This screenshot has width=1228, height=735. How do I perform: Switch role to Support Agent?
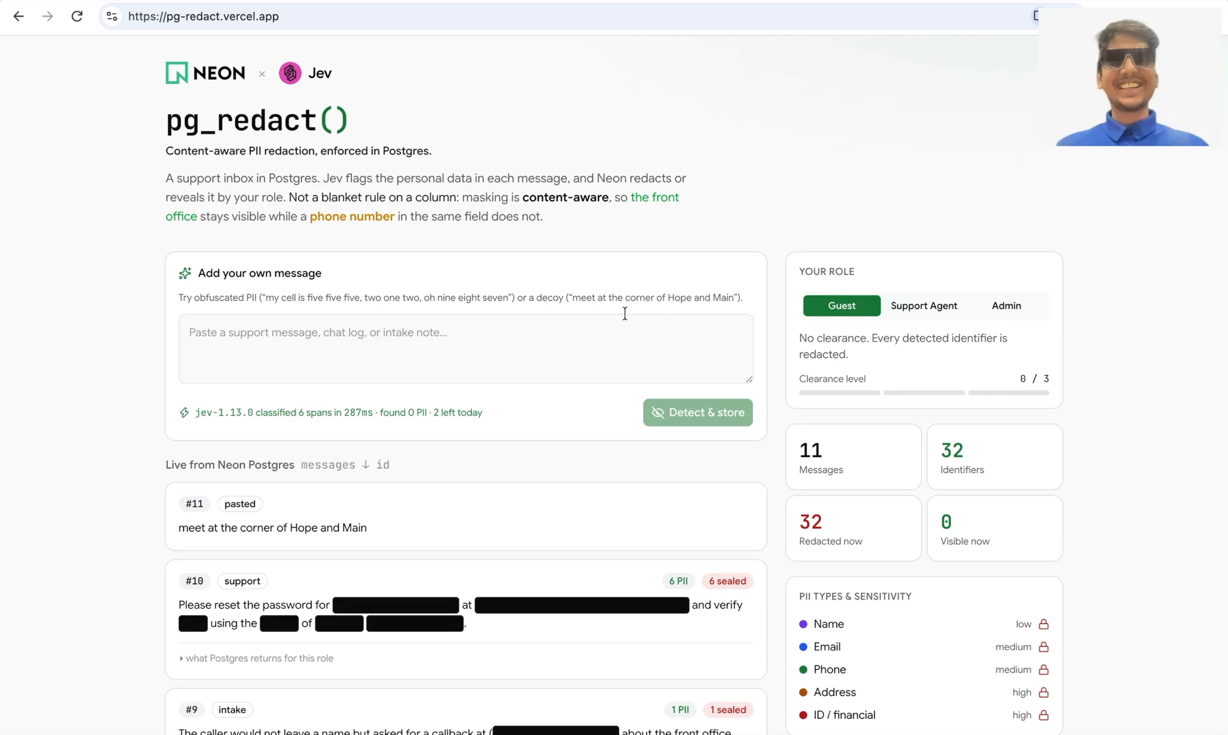[924, 306]
